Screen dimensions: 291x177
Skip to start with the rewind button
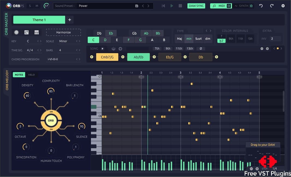coord(163,6)
